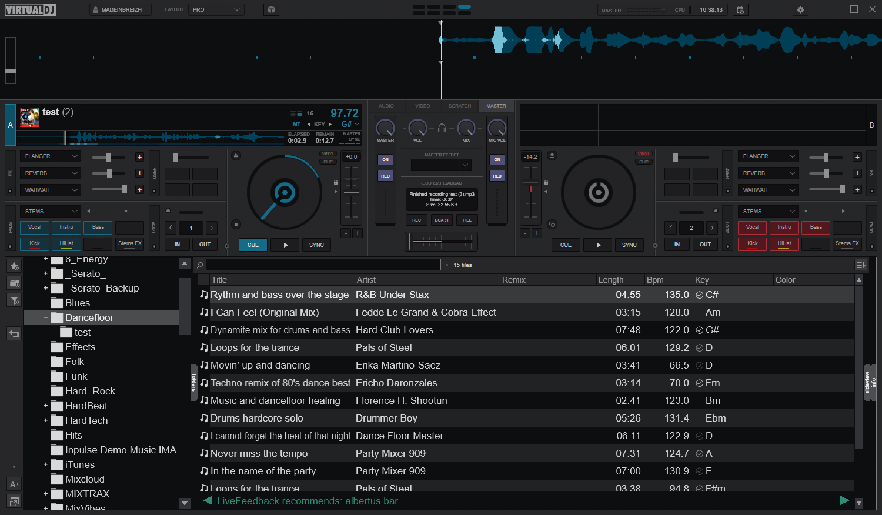Click the back arrow icon in browser sidebar
The height and width of the screenshot is (515, 882).
point(14,334)
